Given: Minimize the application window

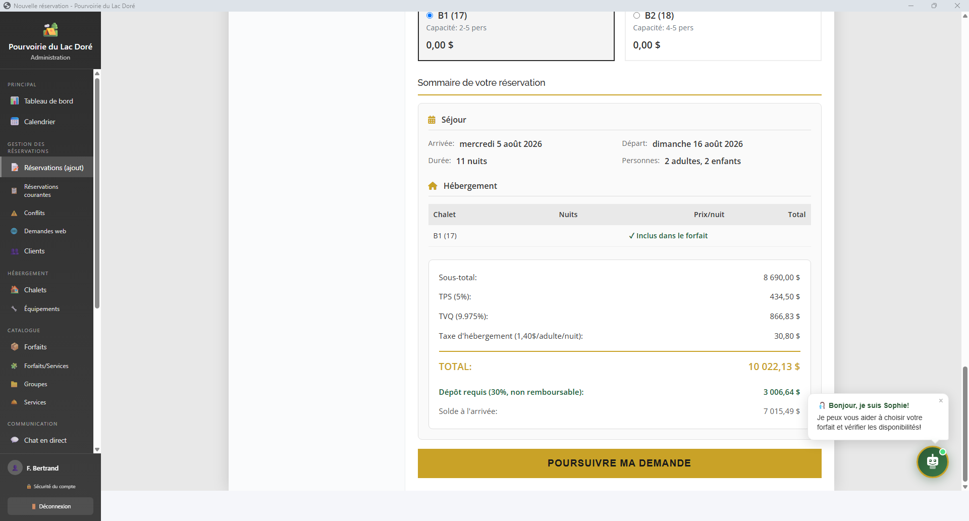Looking at the screenshot, I should tap(911, 6).
